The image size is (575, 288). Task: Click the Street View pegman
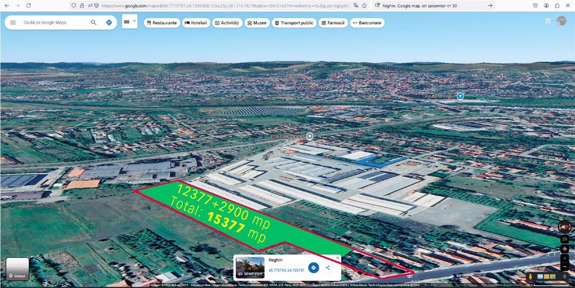coord(530,277)
